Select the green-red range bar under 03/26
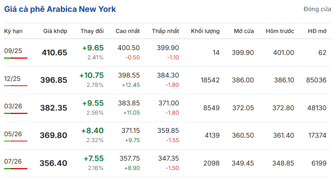This screenshot has height=180, width=336. click(16, 113)
